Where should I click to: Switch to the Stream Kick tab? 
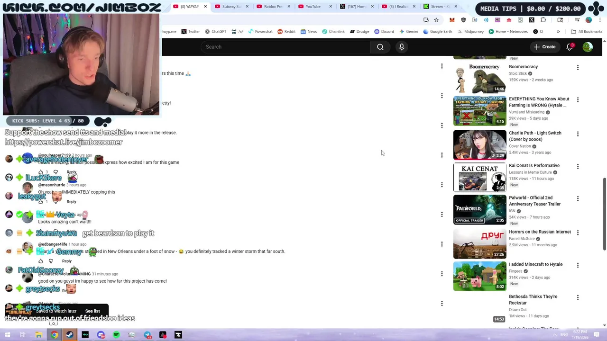click(x=437, y=7)
